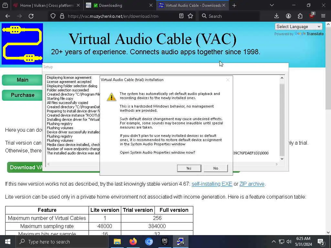Open a new tab with plus icon
Viewport: 331px width, 248px height.
click(234, 5)
